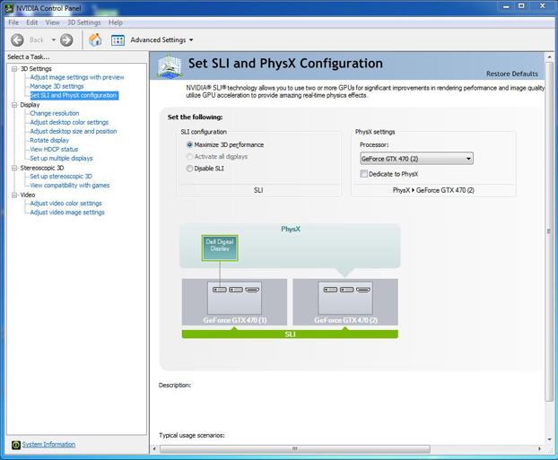Screen dimensions: 558x460
Task: Open Adjust video color settings
Action: click(65, 204)
